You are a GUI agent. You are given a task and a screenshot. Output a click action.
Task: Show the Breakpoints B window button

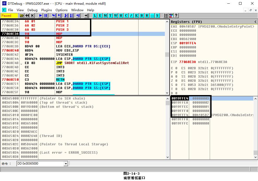142,16
